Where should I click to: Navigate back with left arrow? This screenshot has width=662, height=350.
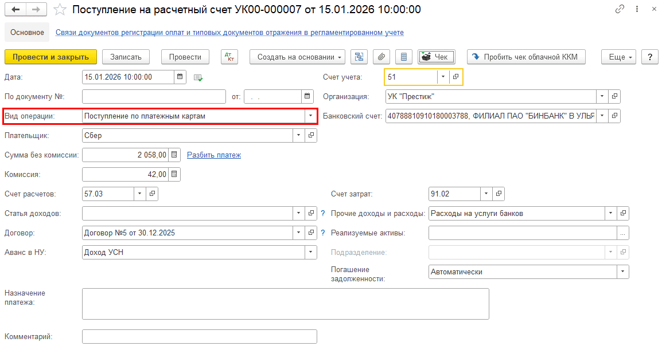click(15, 10)
